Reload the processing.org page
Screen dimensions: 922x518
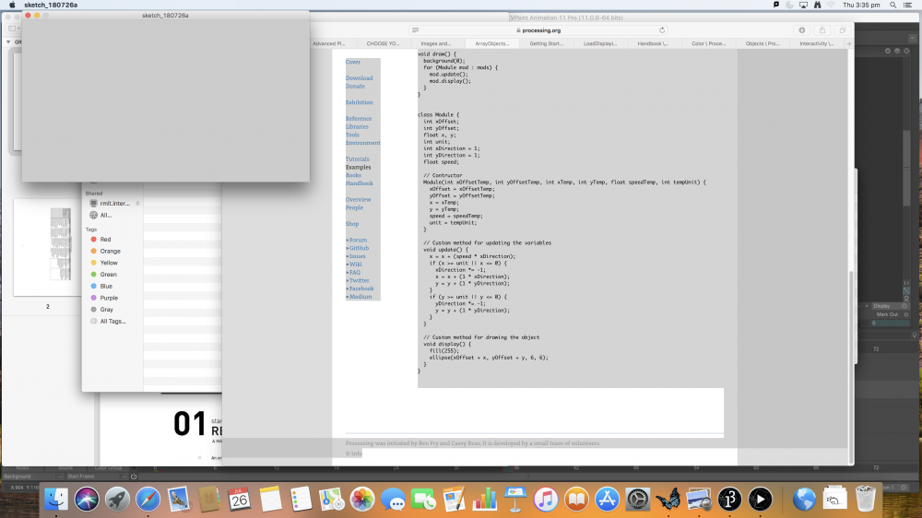[662, 30]
